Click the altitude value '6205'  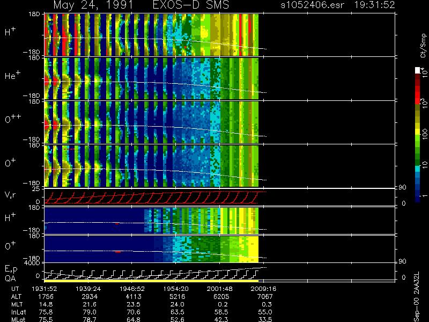pos(221,297)
